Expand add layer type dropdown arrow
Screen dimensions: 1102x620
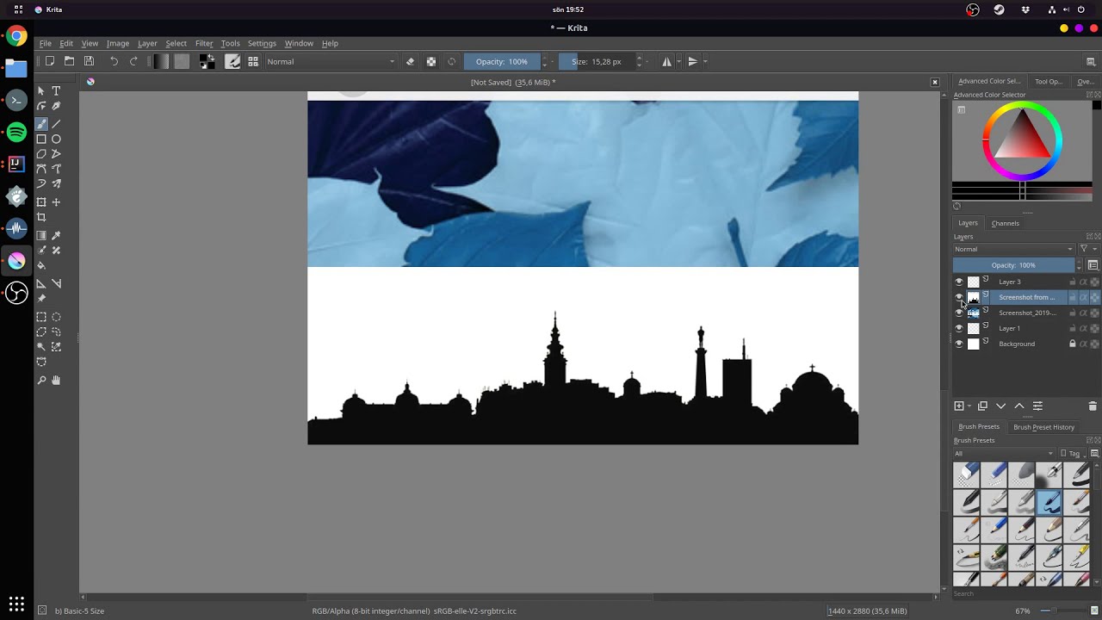(969, 406)
